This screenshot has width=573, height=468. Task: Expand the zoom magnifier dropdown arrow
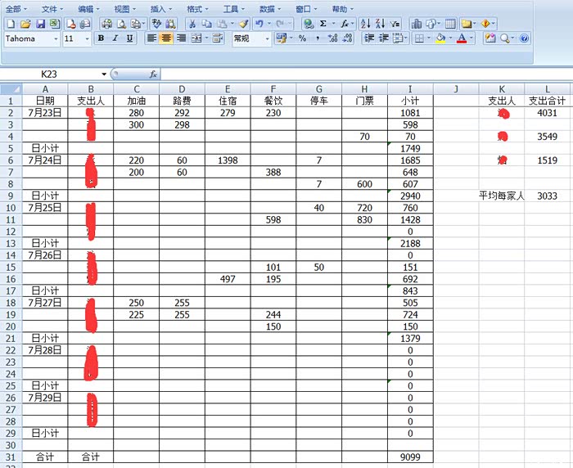[x=513, y=38]
